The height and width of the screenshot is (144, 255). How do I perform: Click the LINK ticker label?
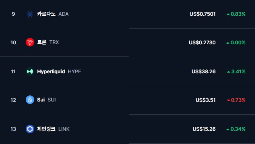click(64, 129)
